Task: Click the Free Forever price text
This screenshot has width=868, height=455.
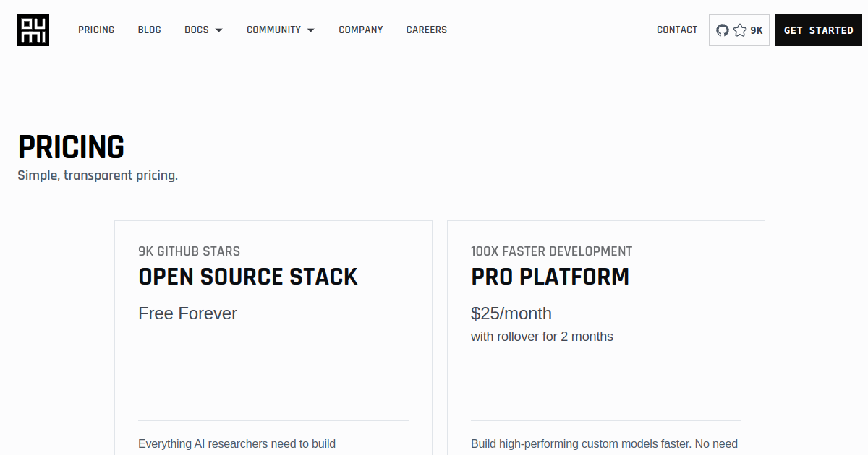Action: tap(188, 313)
